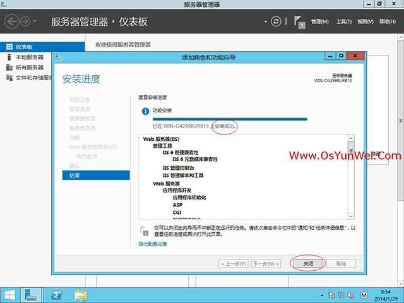
Task: Click the wizard title bar icon
Action: (59, 57)
